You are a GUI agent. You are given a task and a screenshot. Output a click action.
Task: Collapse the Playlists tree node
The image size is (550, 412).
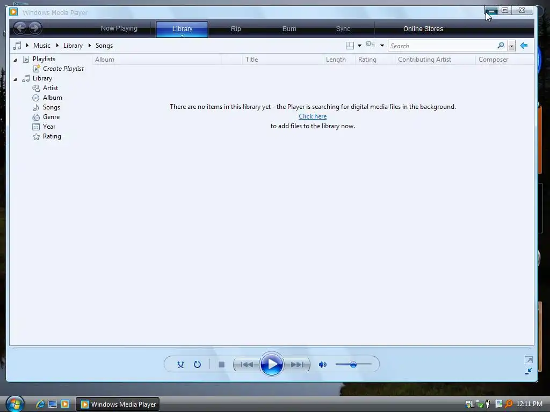tap(15, 60)
